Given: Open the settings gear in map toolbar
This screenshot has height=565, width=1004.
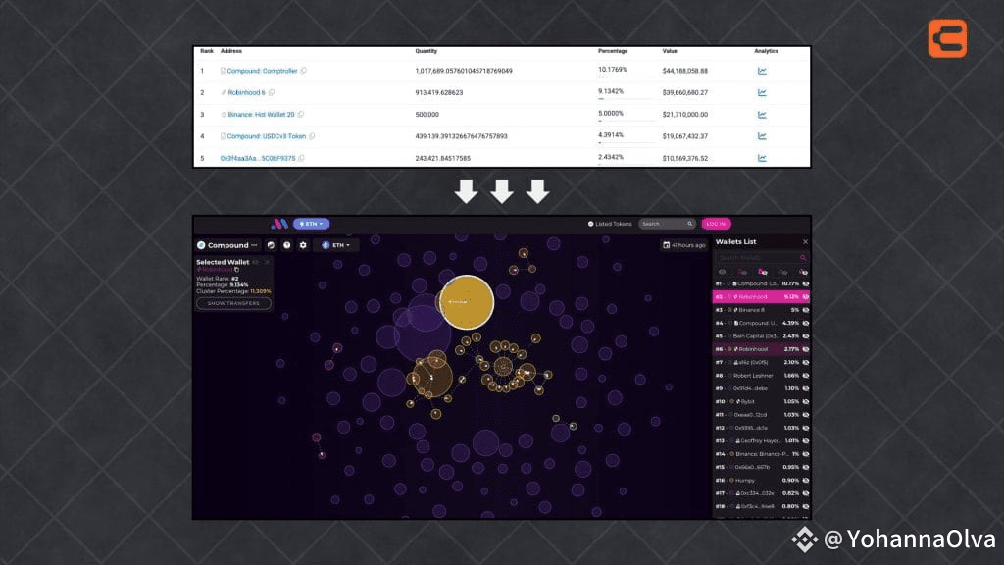Looking at the screenshot, I should coord(303,244).
